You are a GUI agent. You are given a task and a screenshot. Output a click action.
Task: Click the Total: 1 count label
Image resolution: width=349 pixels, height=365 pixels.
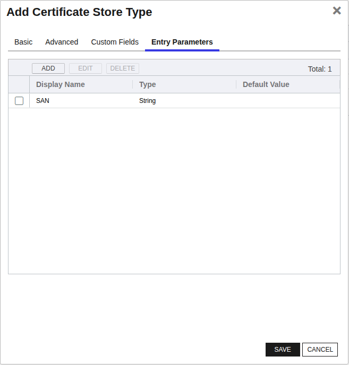(x=320, y=69)
